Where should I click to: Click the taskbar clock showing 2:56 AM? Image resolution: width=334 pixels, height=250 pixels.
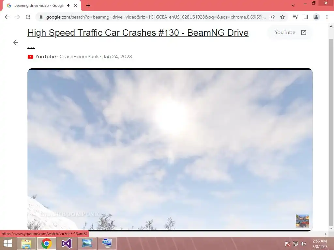[320, 244]
